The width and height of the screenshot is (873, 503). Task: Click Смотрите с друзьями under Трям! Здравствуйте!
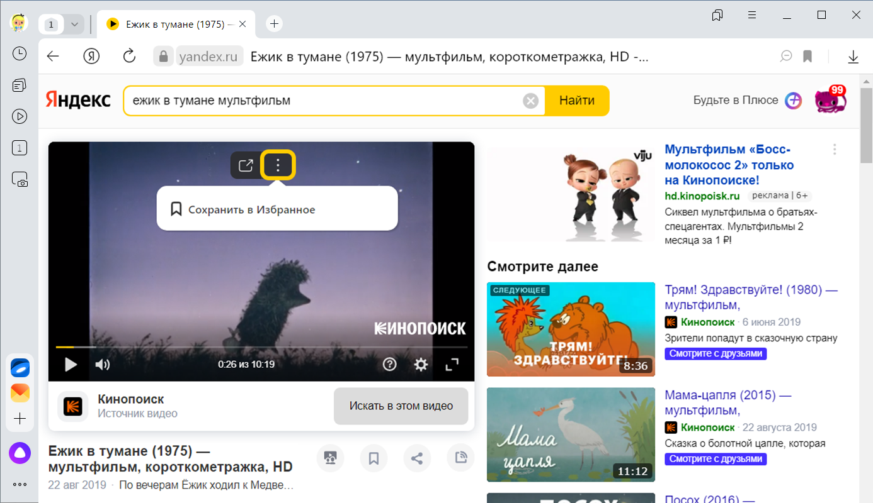[x=716, y=354]
